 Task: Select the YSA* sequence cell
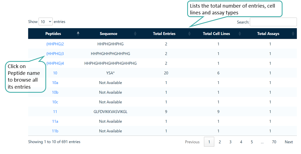click(x=110, y=73)
